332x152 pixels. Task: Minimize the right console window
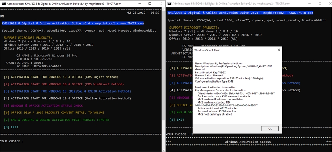pyautogui.click(x=310, y=3)
